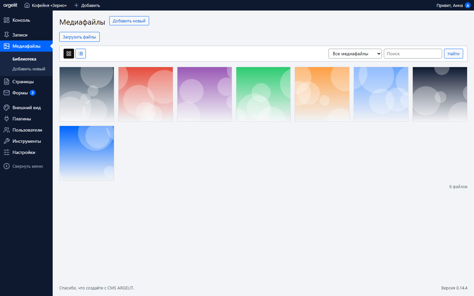Select the green gradient thumbnail
This screenshot has width=474, height=296.
tap(263, 94)
